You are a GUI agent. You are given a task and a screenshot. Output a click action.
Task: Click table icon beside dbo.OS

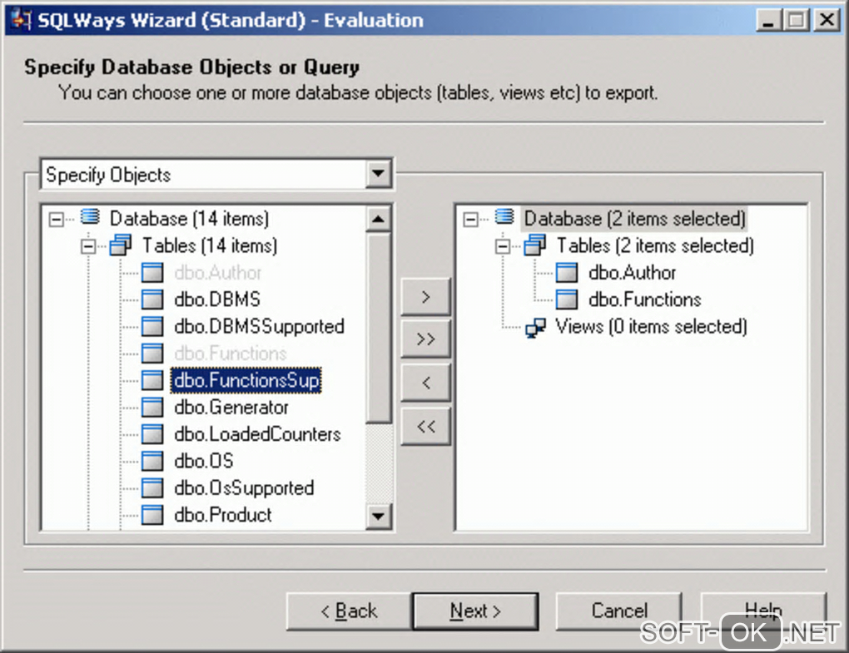(152, 461)
